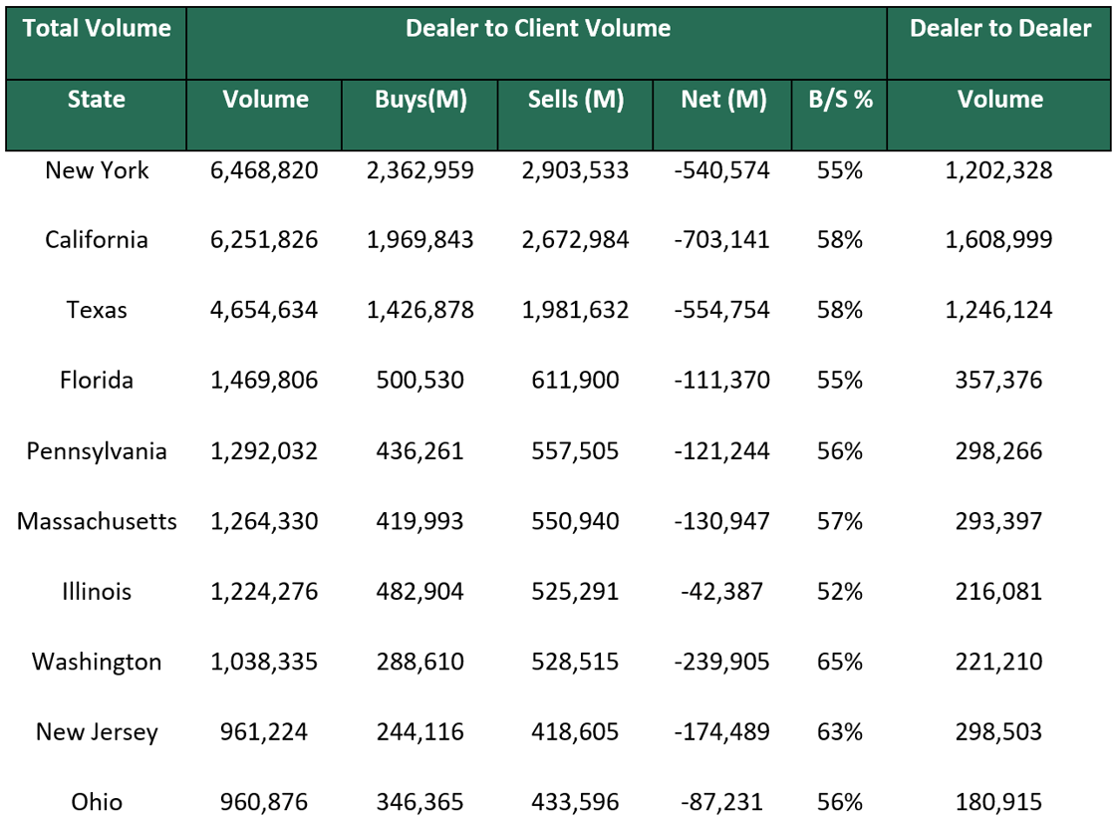Click the State column header
The height and width of the screenshot is (825, 1116).
(96, 100)
